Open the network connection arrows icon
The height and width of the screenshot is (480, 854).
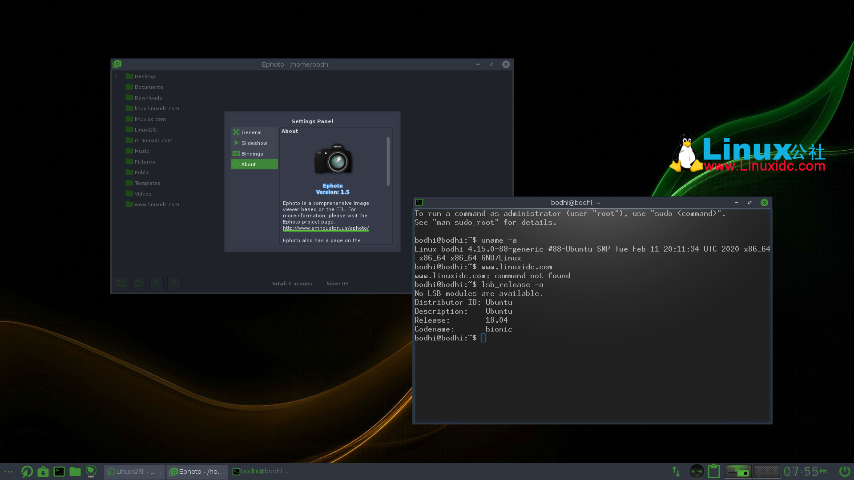tap(676, 472)
